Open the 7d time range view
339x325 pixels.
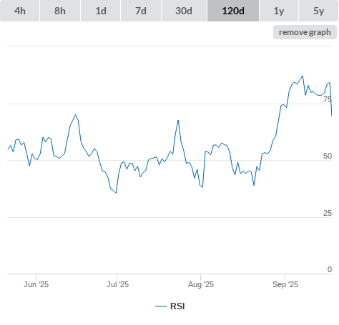[141, 11]
